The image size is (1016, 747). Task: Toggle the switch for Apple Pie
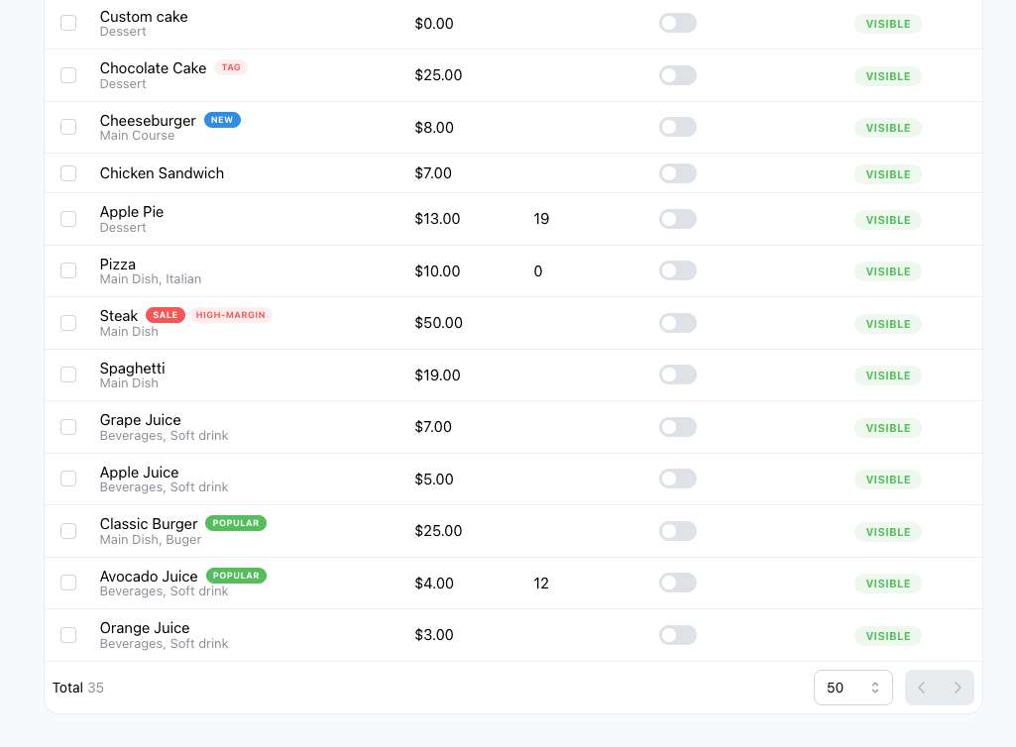[678, 219]
